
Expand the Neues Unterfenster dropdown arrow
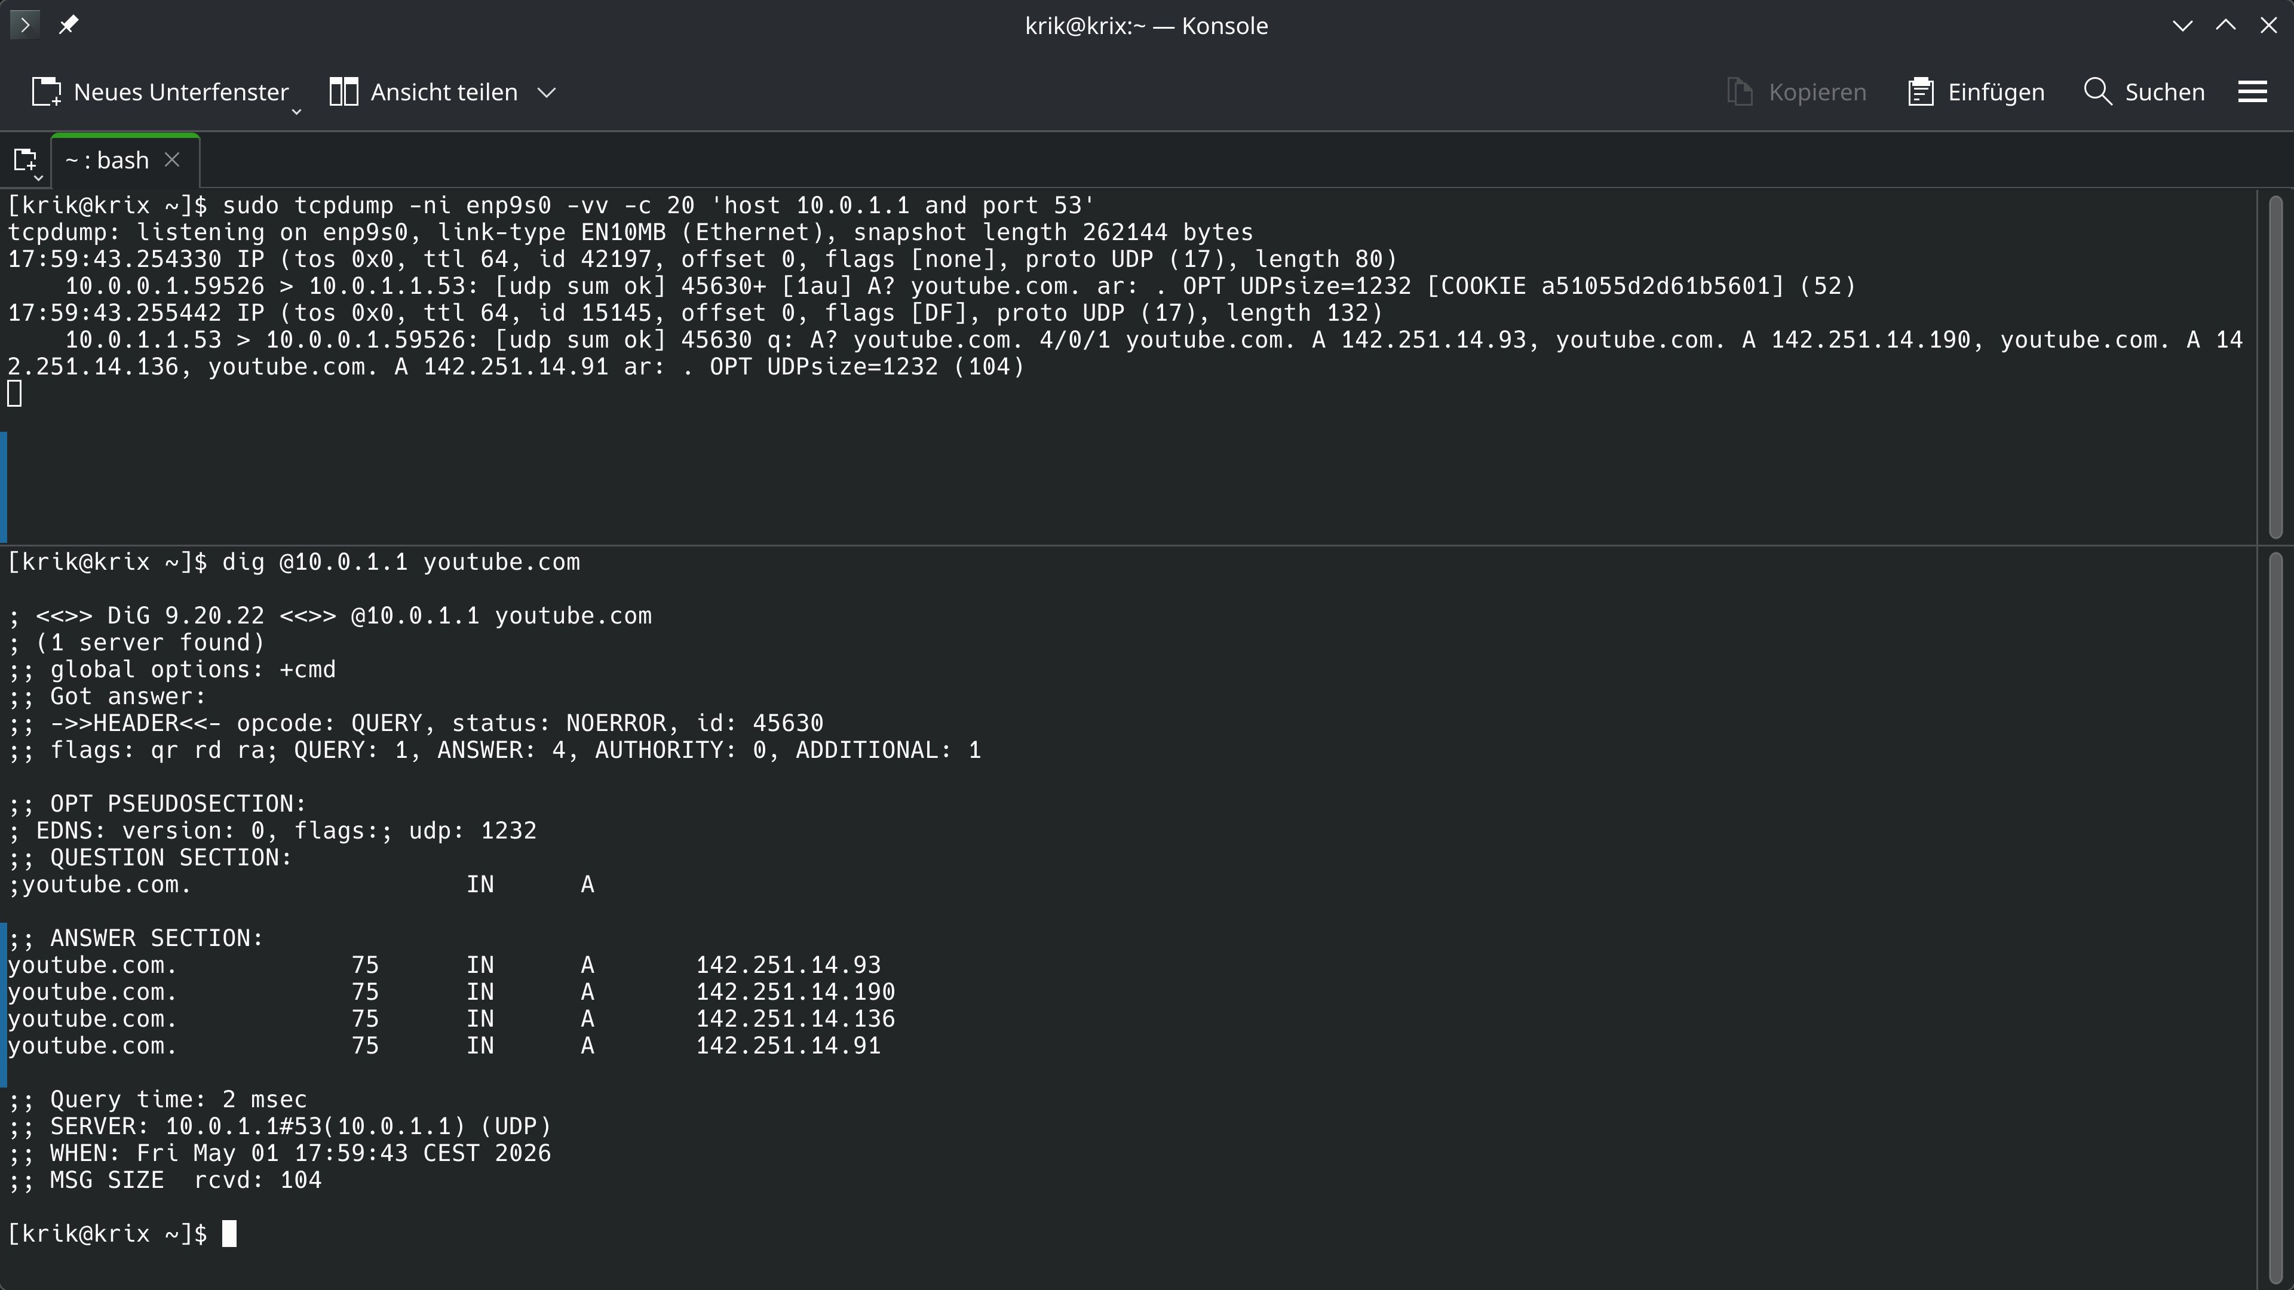(x=296, y=111)
